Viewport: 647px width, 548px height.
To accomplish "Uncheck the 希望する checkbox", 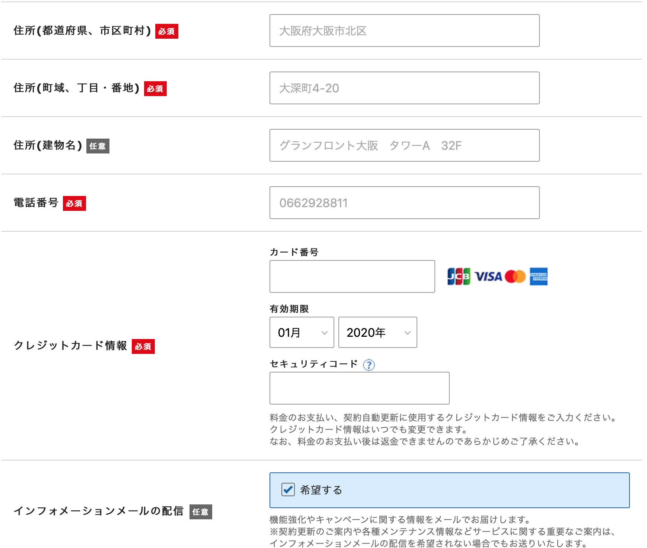I will (288, 490).
